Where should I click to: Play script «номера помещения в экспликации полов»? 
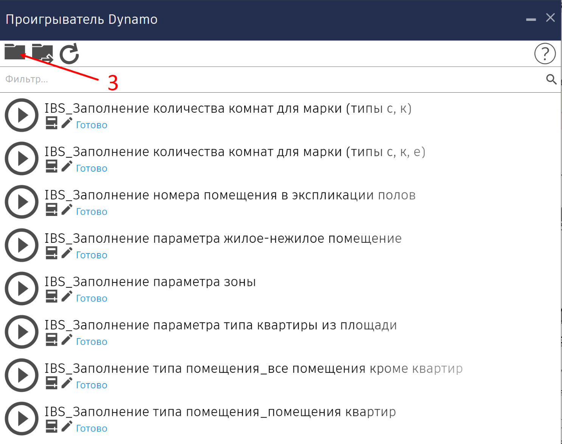22,202
